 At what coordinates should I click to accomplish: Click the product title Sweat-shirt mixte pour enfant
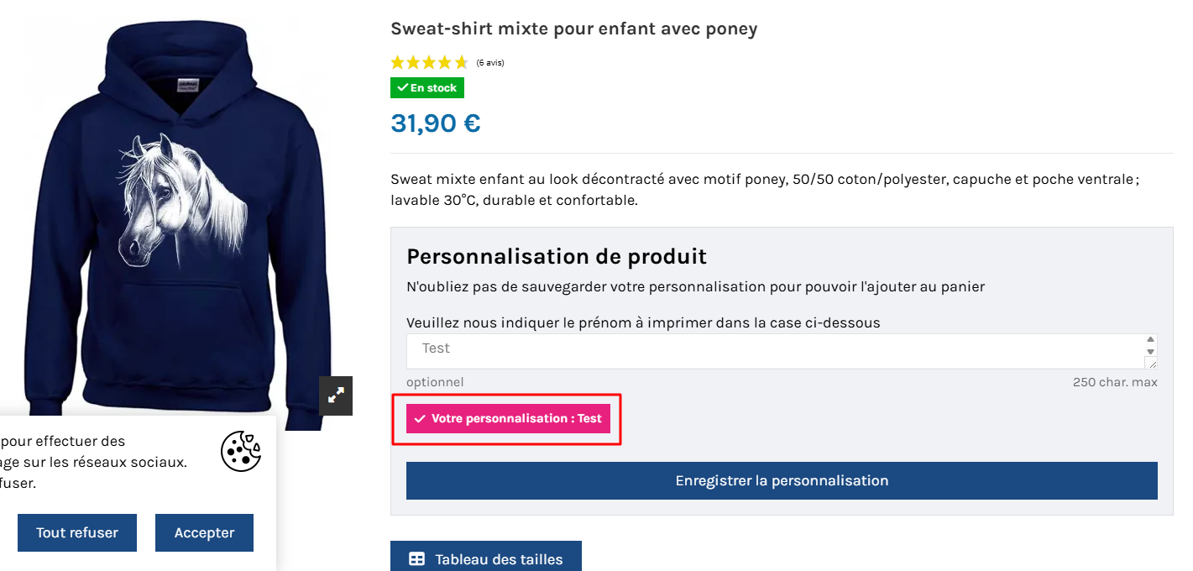click(x=573, y=29)
